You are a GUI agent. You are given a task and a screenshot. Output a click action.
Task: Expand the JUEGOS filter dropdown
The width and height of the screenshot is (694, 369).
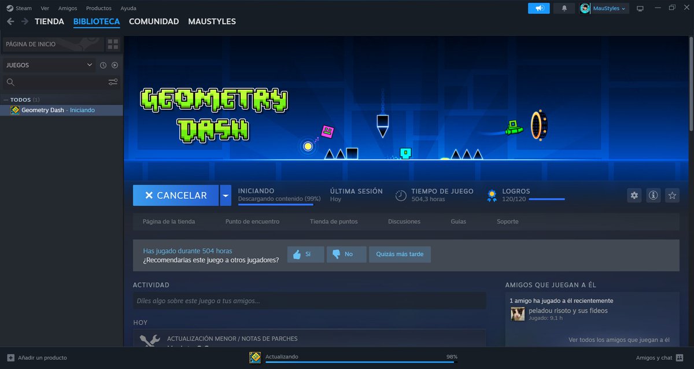click(x=49, y=65)
